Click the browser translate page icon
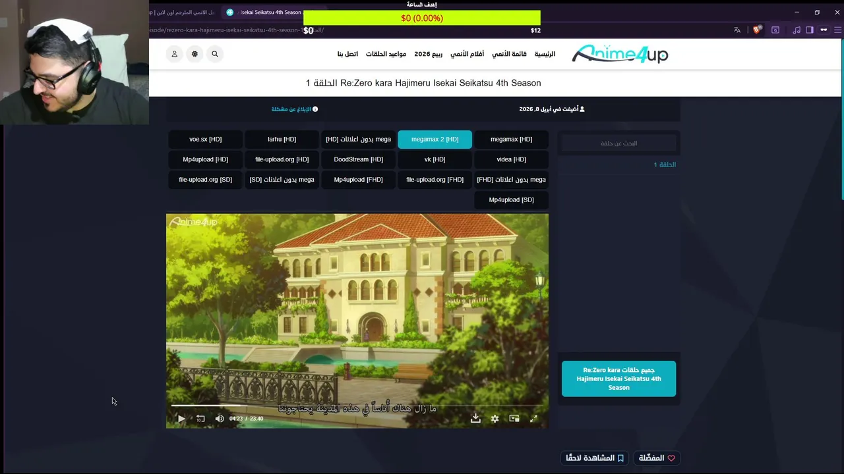The image size is (844, 474). coord(737,30)
